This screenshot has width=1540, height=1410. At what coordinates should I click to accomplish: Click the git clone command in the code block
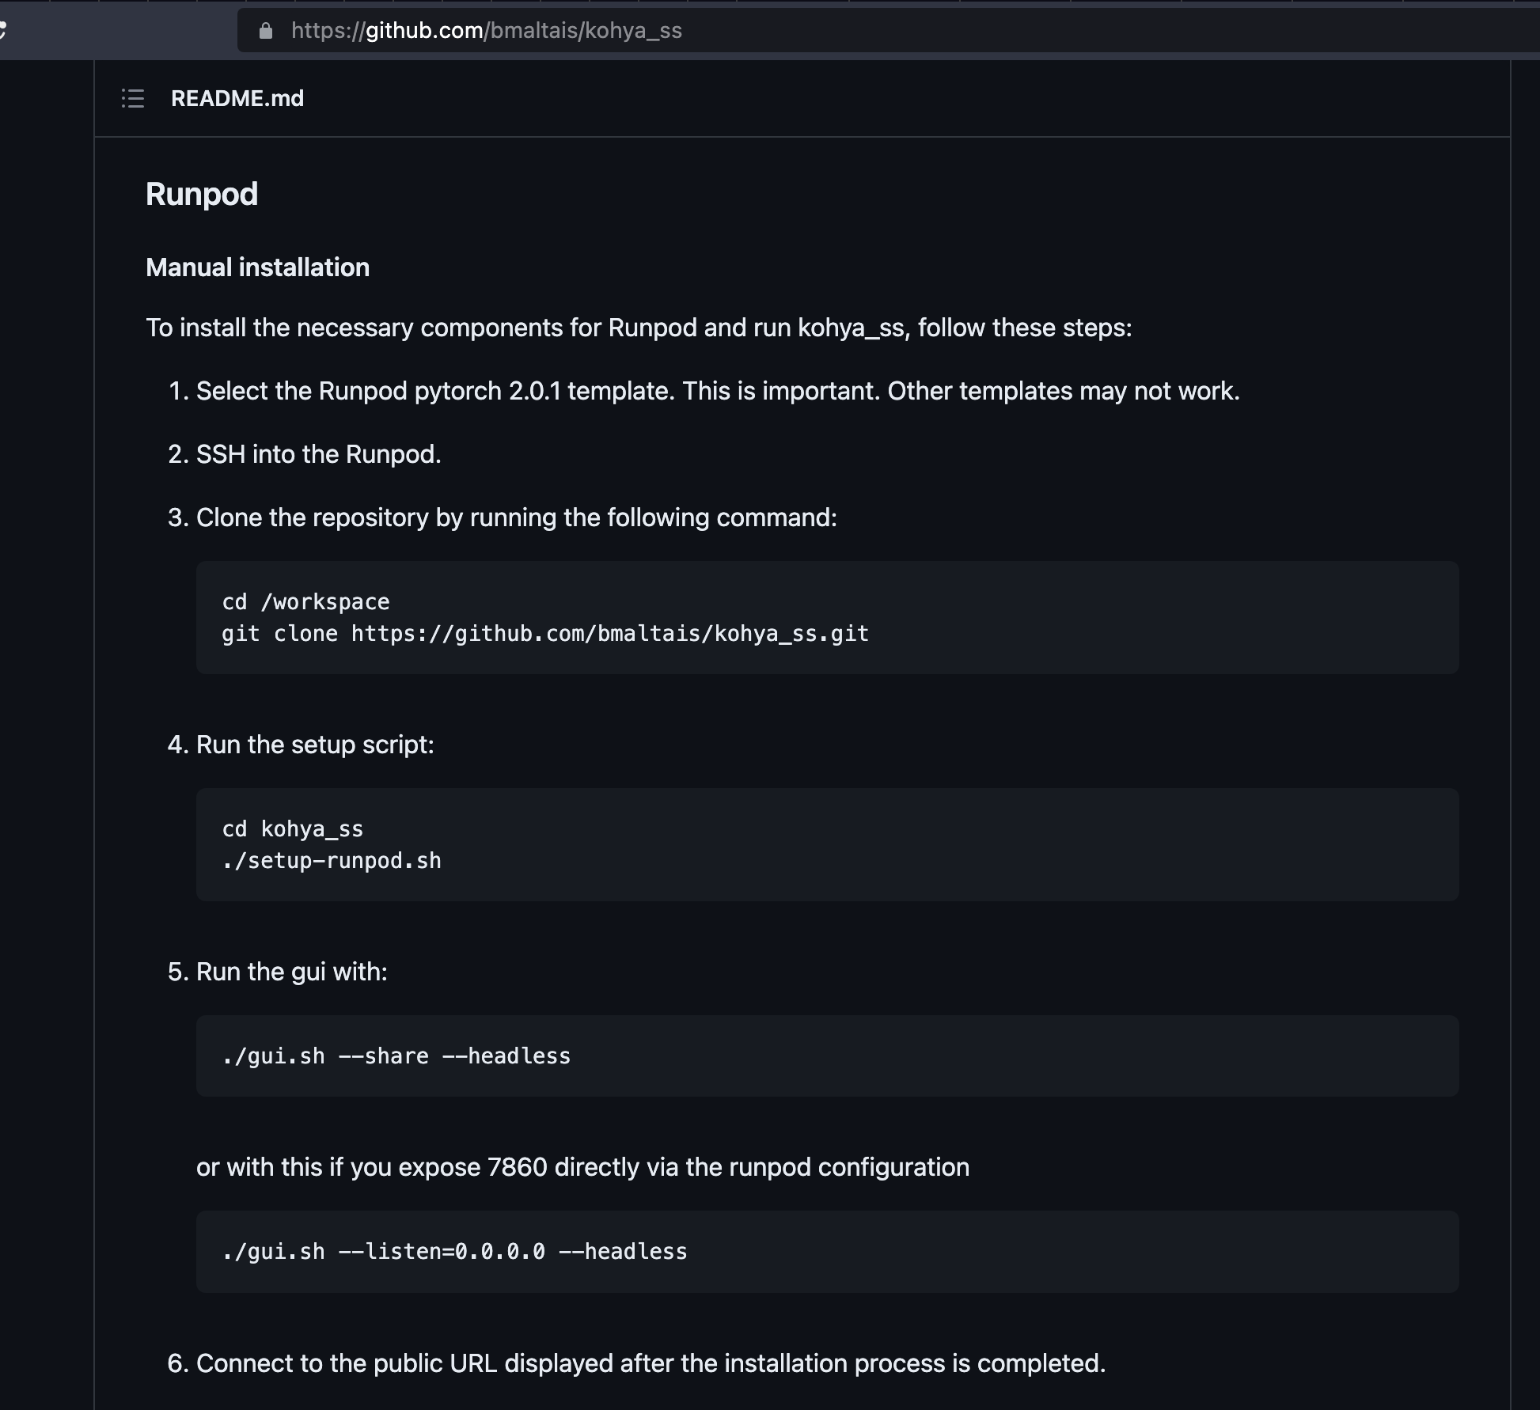544,633
